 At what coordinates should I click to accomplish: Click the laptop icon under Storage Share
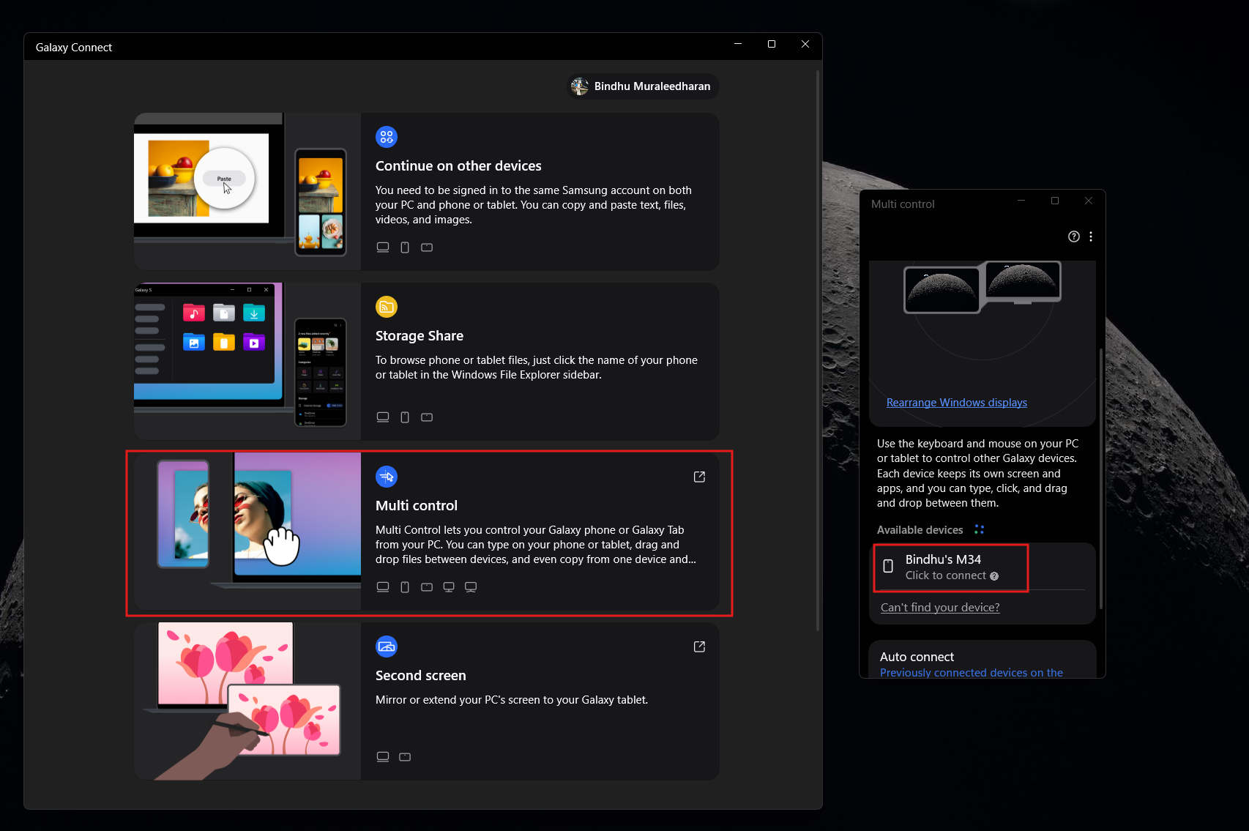[x=383, y=417]
